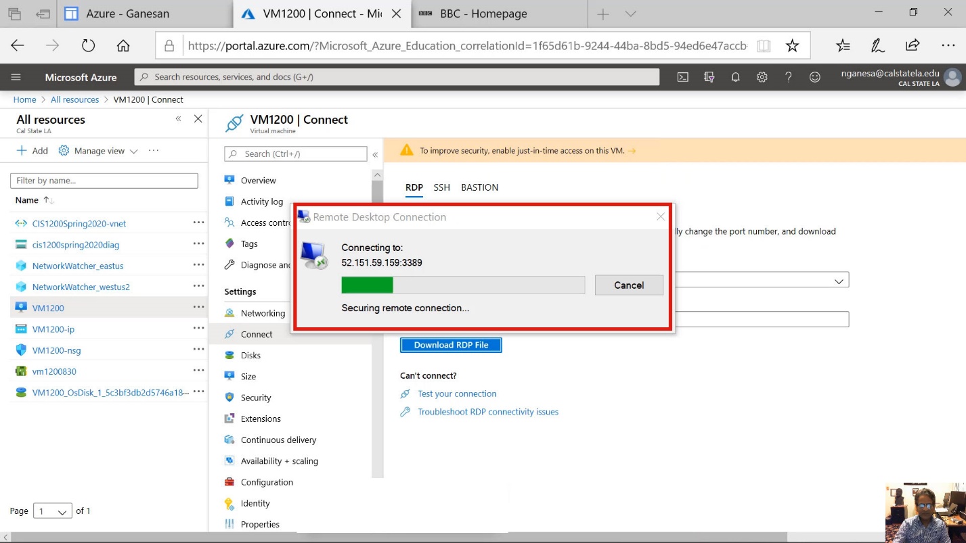Screen dimensions: 966x543
Task: Open the feedback smiley icon
Action: tap(814, 77)
